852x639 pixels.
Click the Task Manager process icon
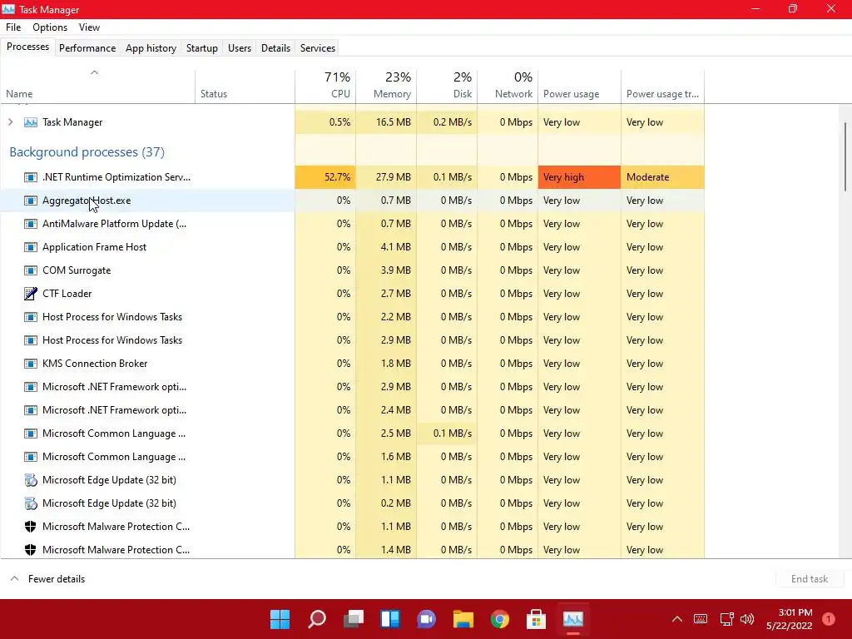tap(31, 122)
